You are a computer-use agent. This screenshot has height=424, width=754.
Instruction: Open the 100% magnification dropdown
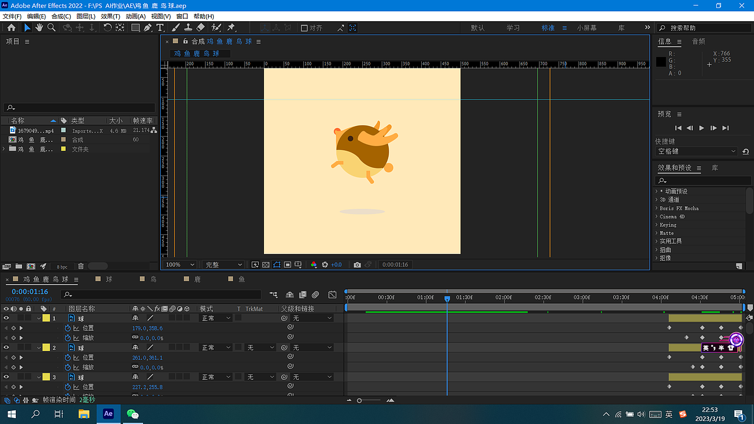point(180,265)
